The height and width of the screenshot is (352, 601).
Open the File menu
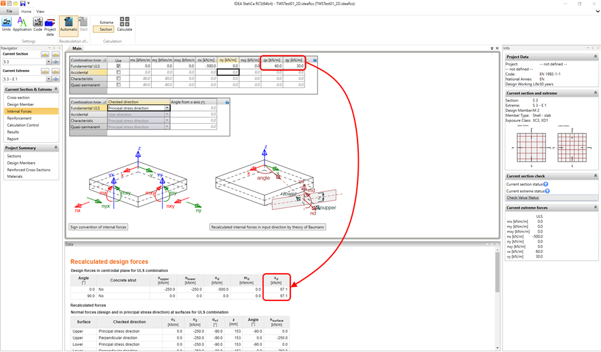click(9, 12)
